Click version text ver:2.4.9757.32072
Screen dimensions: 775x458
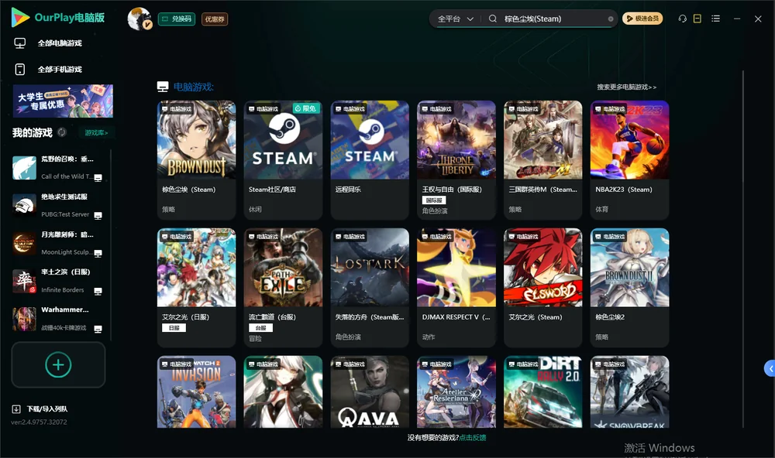[x=39, y=422]
